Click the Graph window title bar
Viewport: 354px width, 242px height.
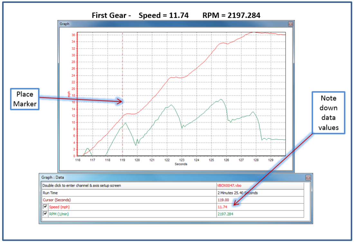click(x=161, y=24)
